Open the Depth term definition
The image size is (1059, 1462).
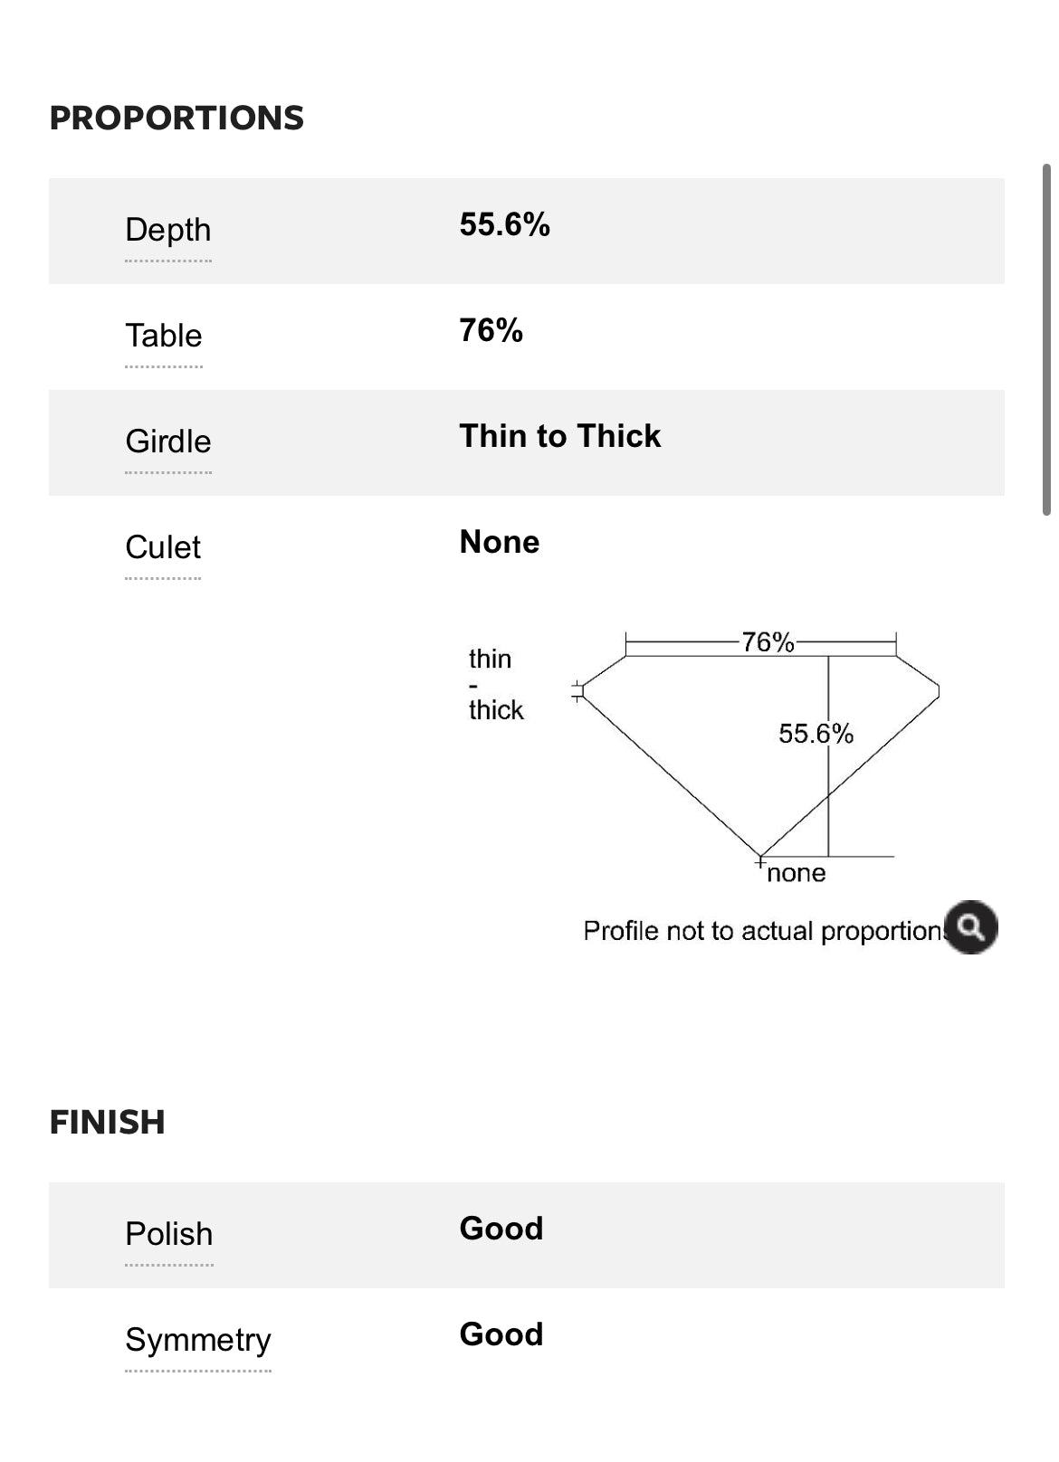click(x=168, y=230)
